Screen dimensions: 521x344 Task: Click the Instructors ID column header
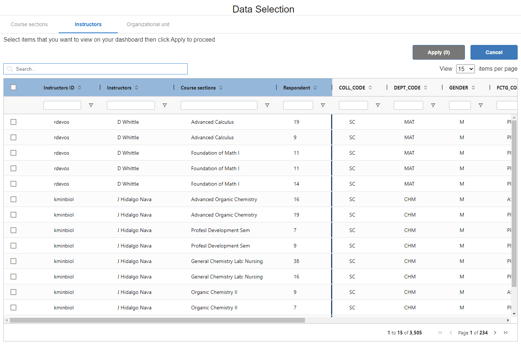(x=59, y=88)
